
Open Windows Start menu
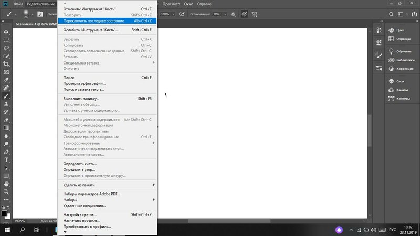pos(7,230)
